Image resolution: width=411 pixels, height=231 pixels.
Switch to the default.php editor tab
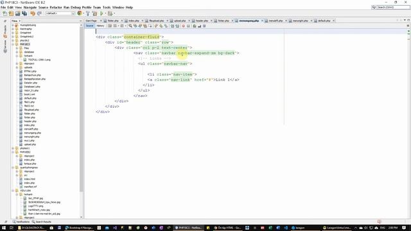tap(324, 21)
